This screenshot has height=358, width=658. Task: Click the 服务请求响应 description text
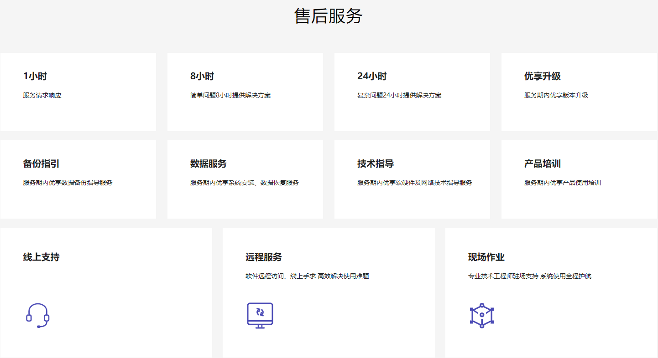(x=42, y=96)
